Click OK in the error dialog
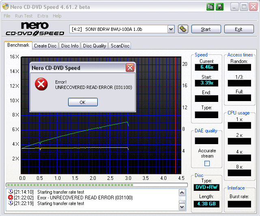 tap(83, 102)
